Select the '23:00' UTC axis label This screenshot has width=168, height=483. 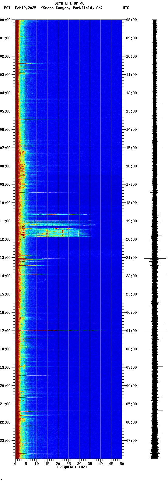[131, 294]
